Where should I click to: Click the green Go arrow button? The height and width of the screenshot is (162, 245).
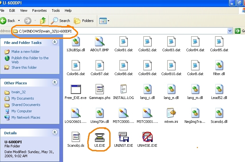click(x=237, y=31)
